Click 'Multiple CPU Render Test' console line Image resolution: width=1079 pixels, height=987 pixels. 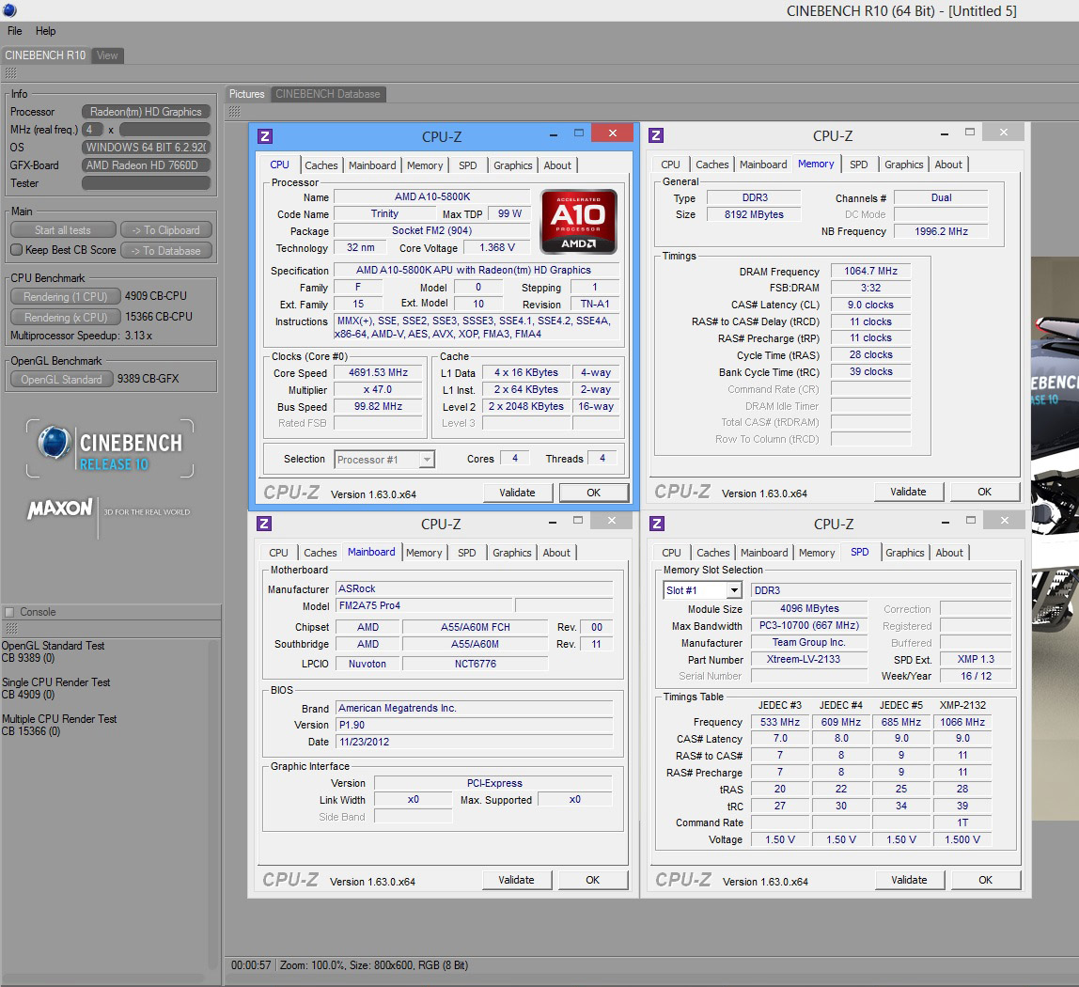click(x=59, y=718)
